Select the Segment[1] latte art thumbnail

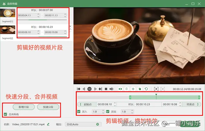pos(8,13)
